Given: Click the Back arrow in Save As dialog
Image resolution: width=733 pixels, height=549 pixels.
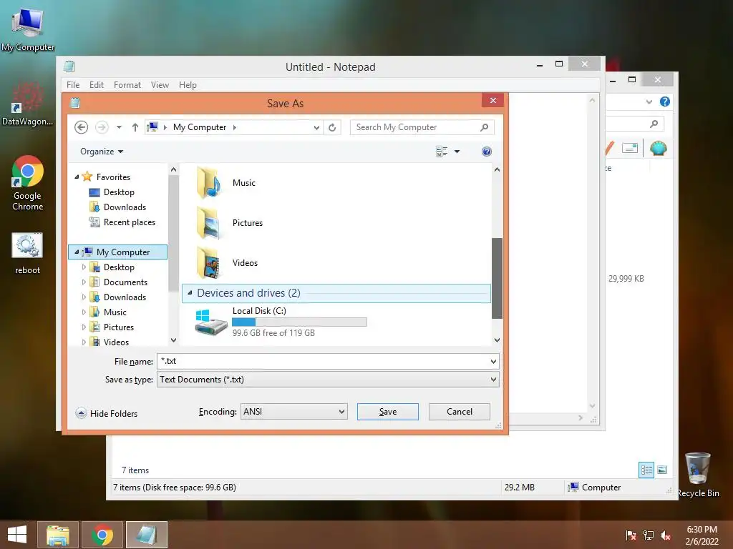Looking at the screenshot, I should click(x=82, y=127).
